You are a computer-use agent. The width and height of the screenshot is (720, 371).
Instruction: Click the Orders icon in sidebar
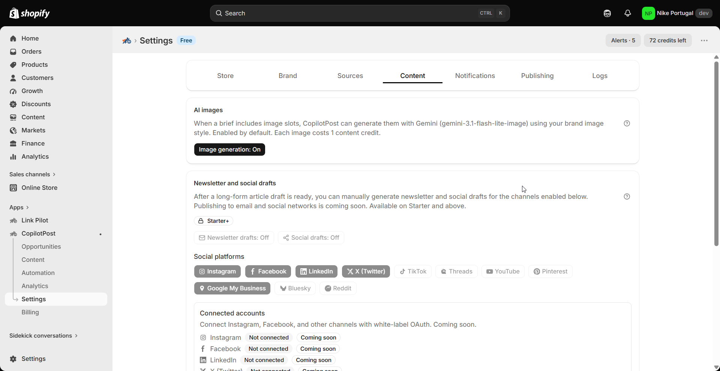[13, 51]
